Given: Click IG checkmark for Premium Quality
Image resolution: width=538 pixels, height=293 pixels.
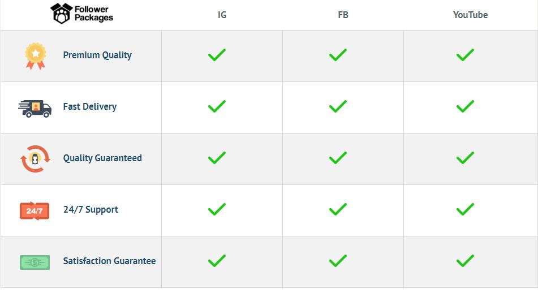Looking at the screenshot, I should click(x=217, y=55).
